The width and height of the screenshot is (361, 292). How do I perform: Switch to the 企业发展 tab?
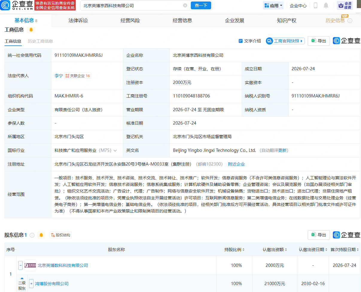click(x=234, y=21)
